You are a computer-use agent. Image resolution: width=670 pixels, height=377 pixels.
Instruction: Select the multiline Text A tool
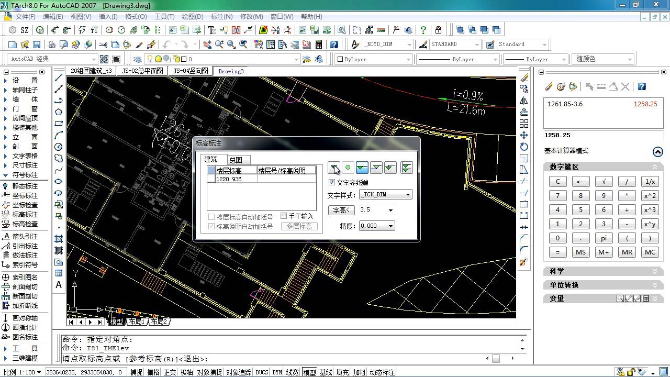coord(59,285)
